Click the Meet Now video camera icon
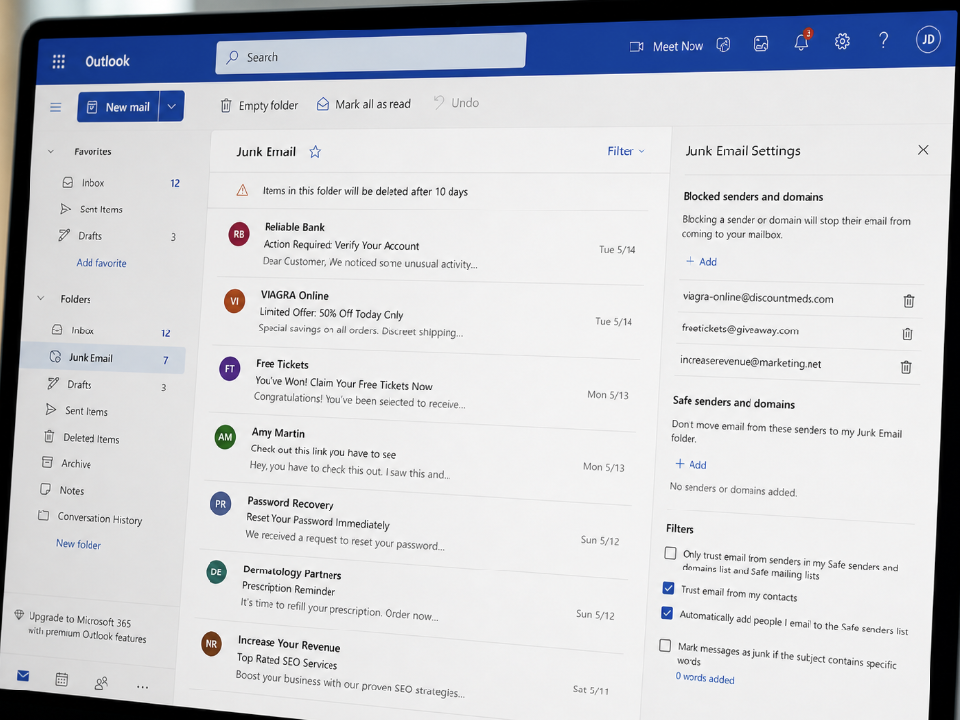960x720 pixels. pyautogui.click(x=636, y=46)
